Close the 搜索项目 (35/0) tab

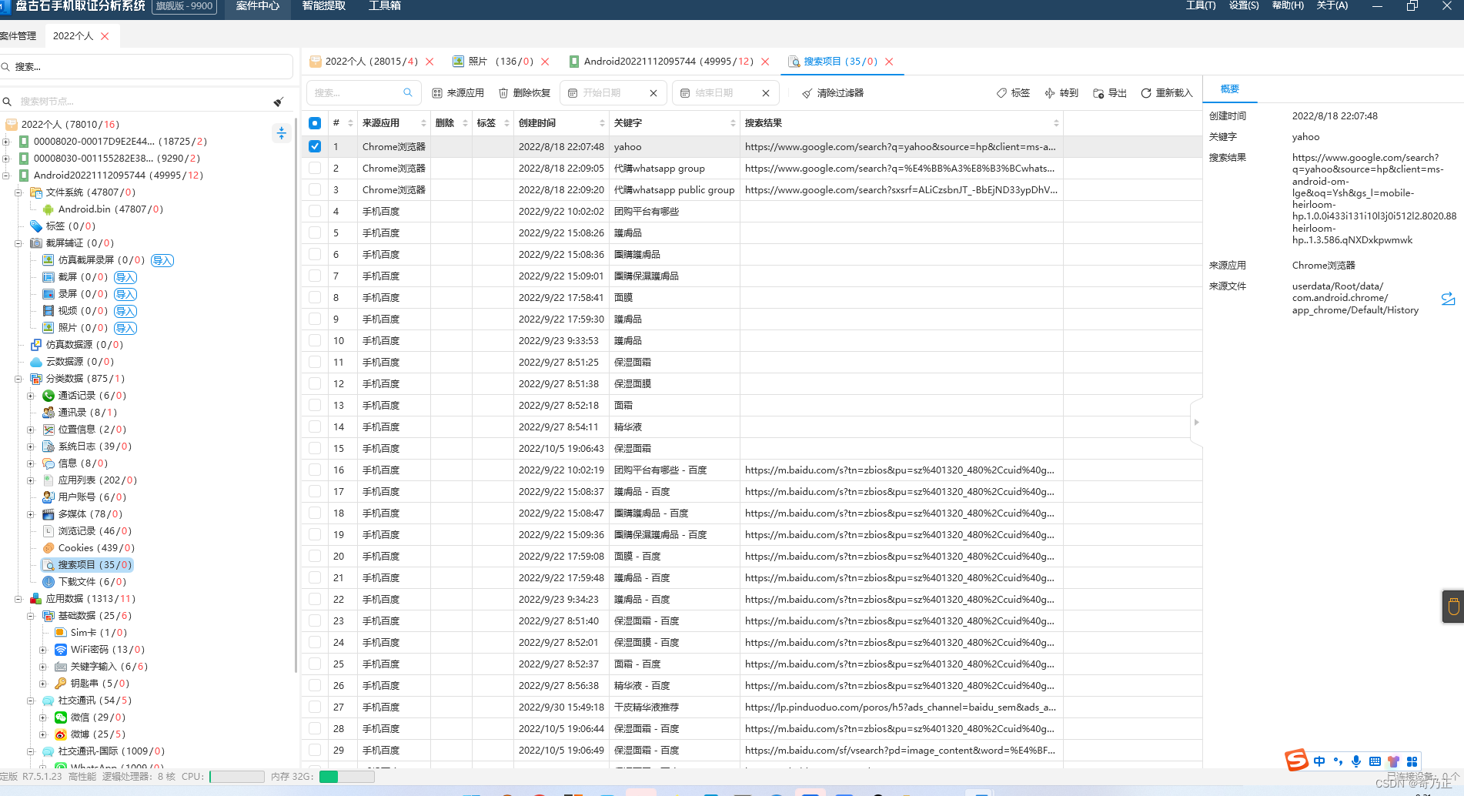[889, 62]
